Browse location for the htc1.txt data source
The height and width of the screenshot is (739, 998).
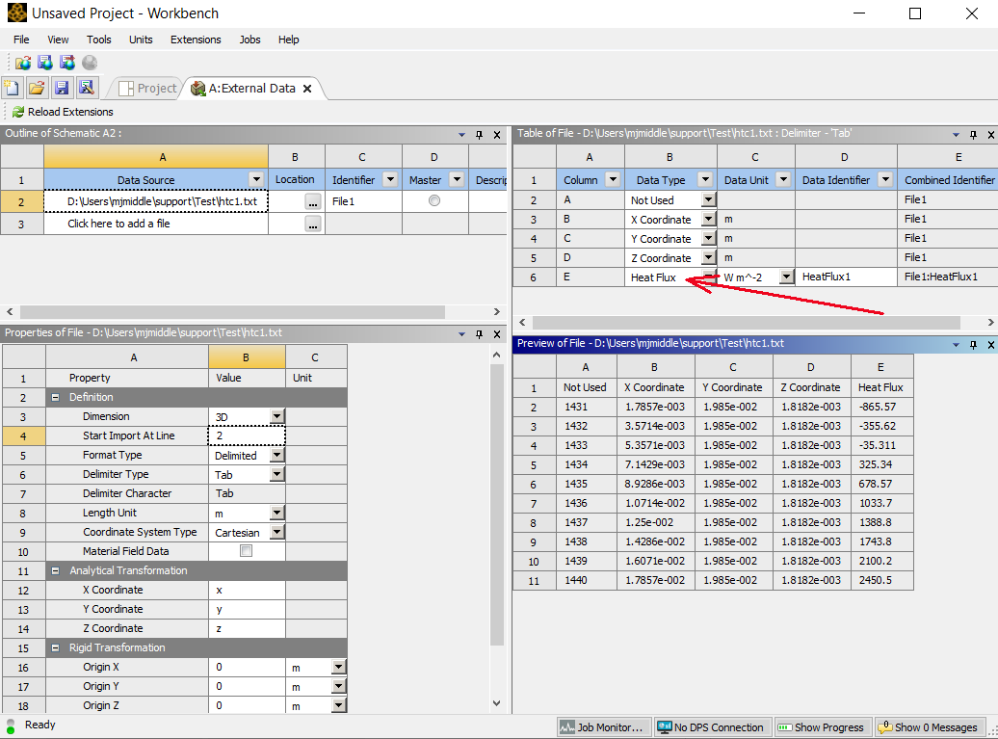click(x=312, y=201)
